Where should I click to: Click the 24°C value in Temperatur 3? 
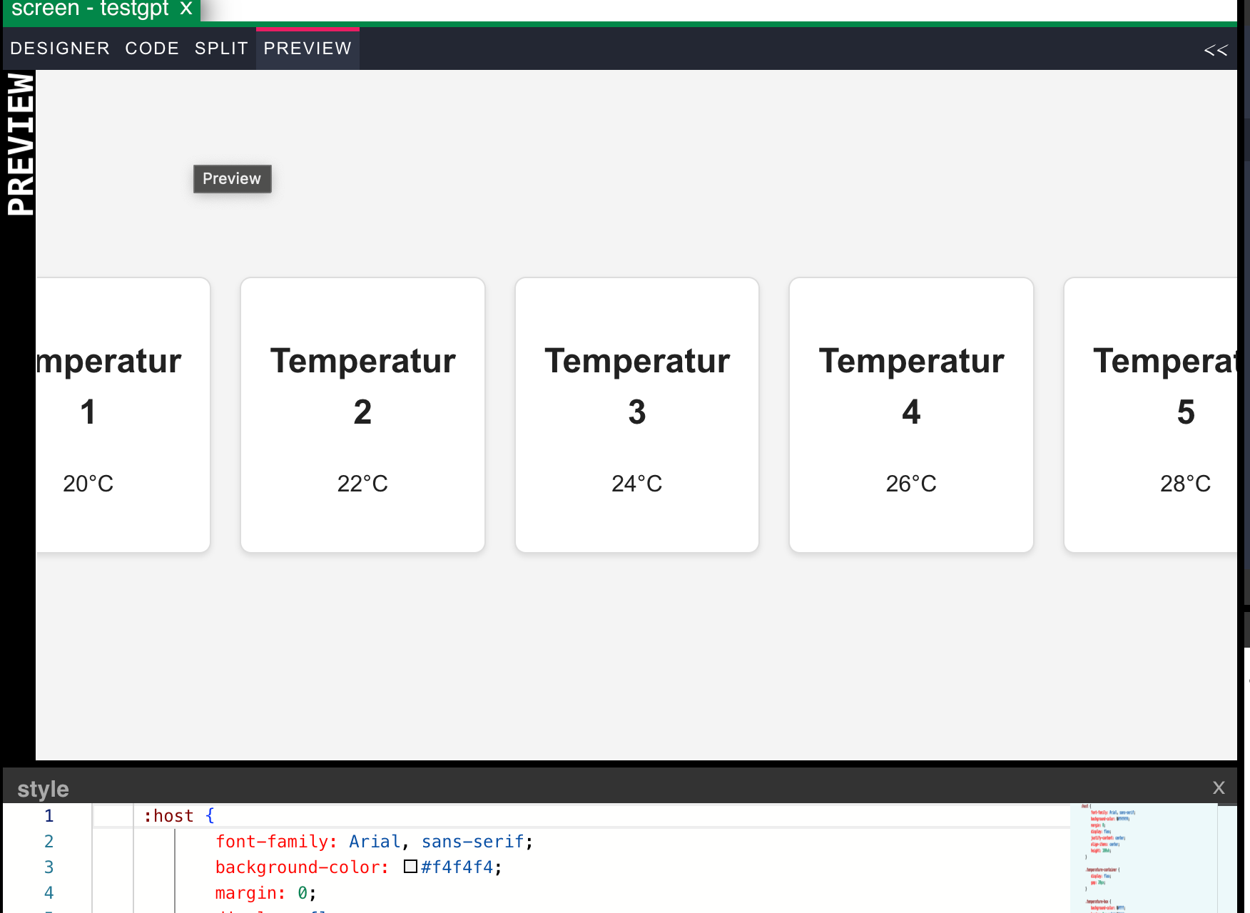click(636, 484)
